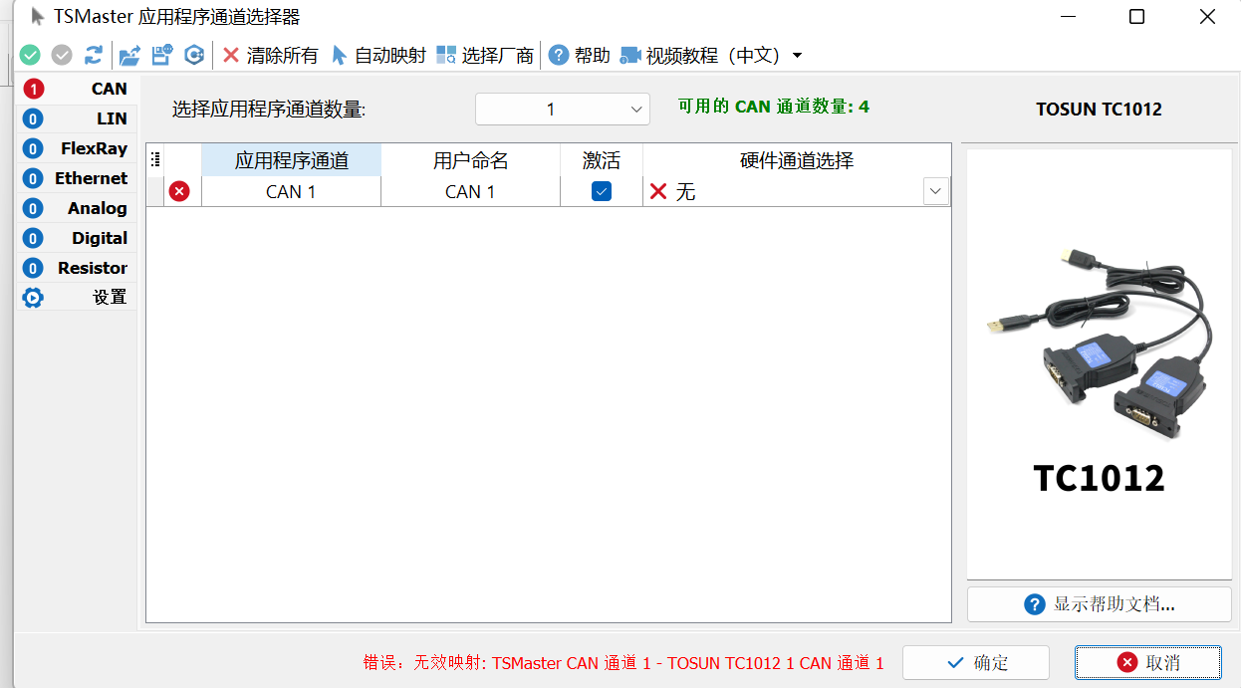Click the 应用程序通道 column header
The height and width of the screenshot is (688, 1241).
[291, 160]
